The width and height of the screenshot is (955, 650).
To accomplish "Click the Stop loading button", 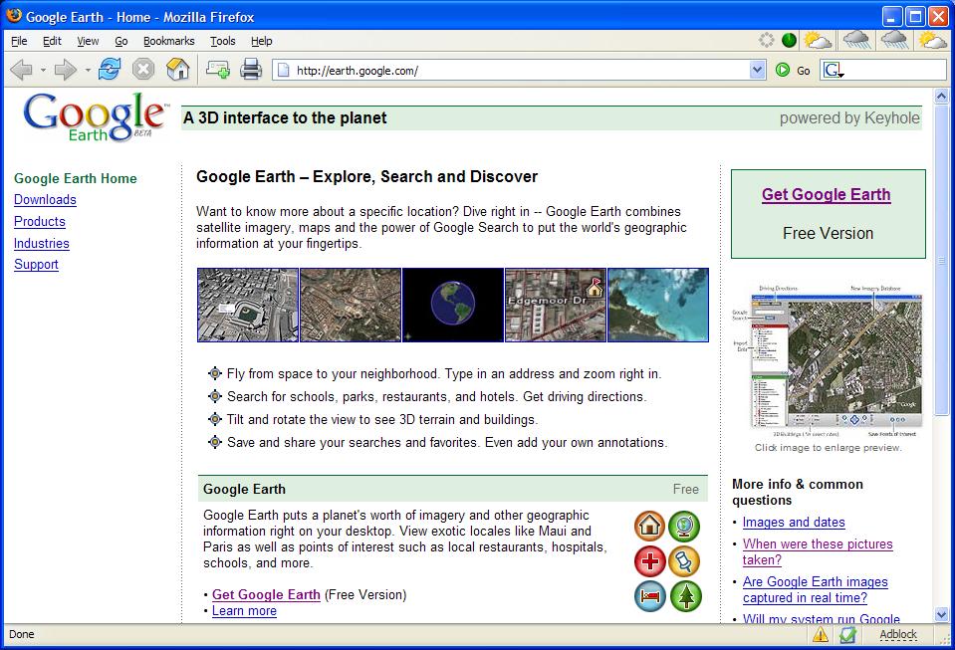I will 143,70.
